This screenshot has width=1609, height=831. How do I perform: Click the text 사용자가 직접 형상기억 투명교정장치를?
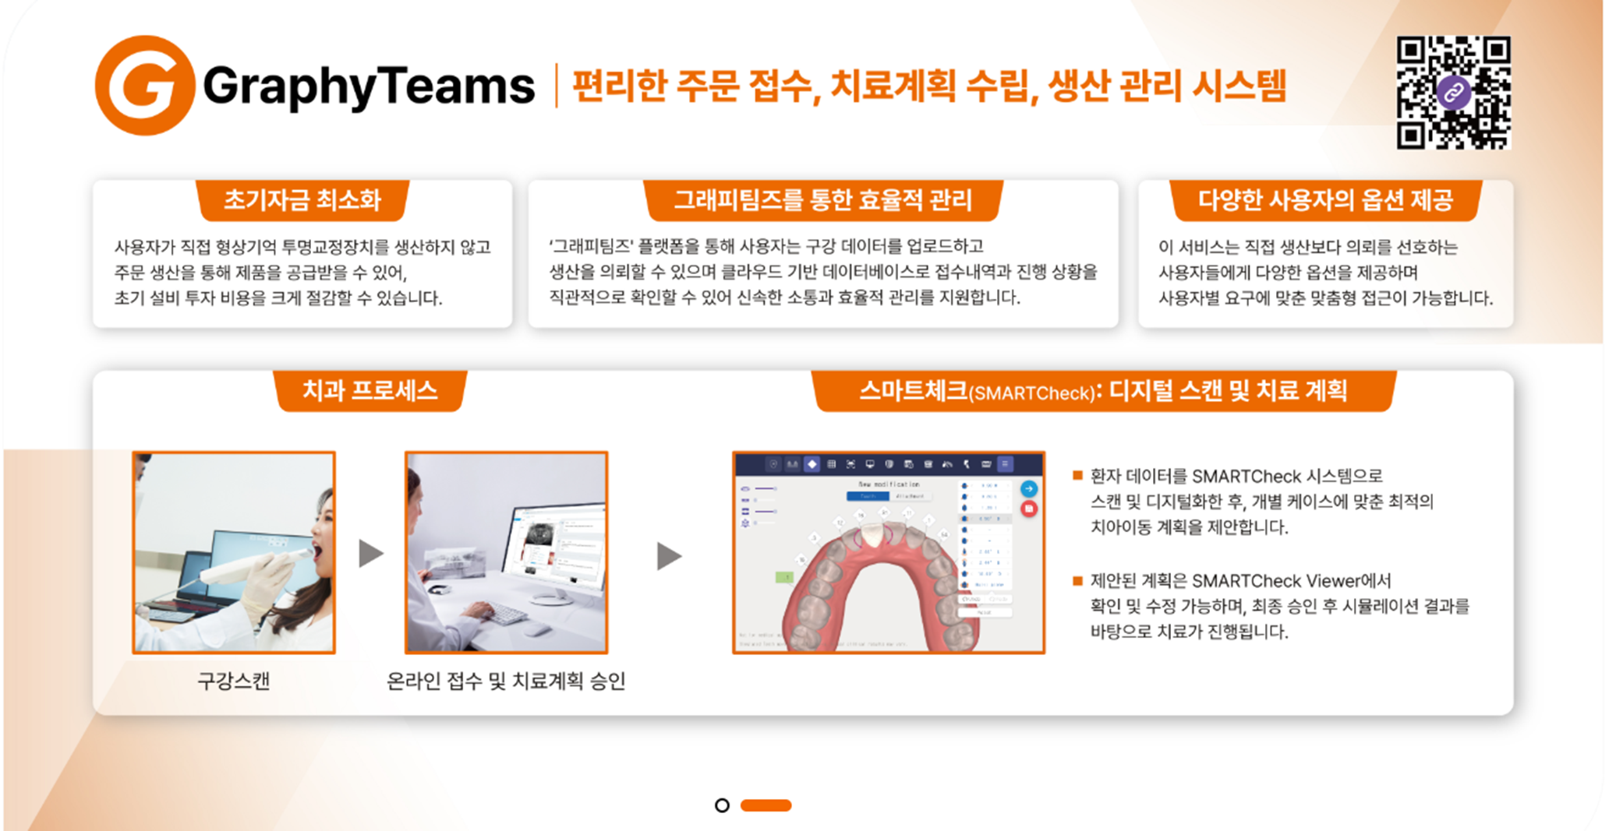252,247
